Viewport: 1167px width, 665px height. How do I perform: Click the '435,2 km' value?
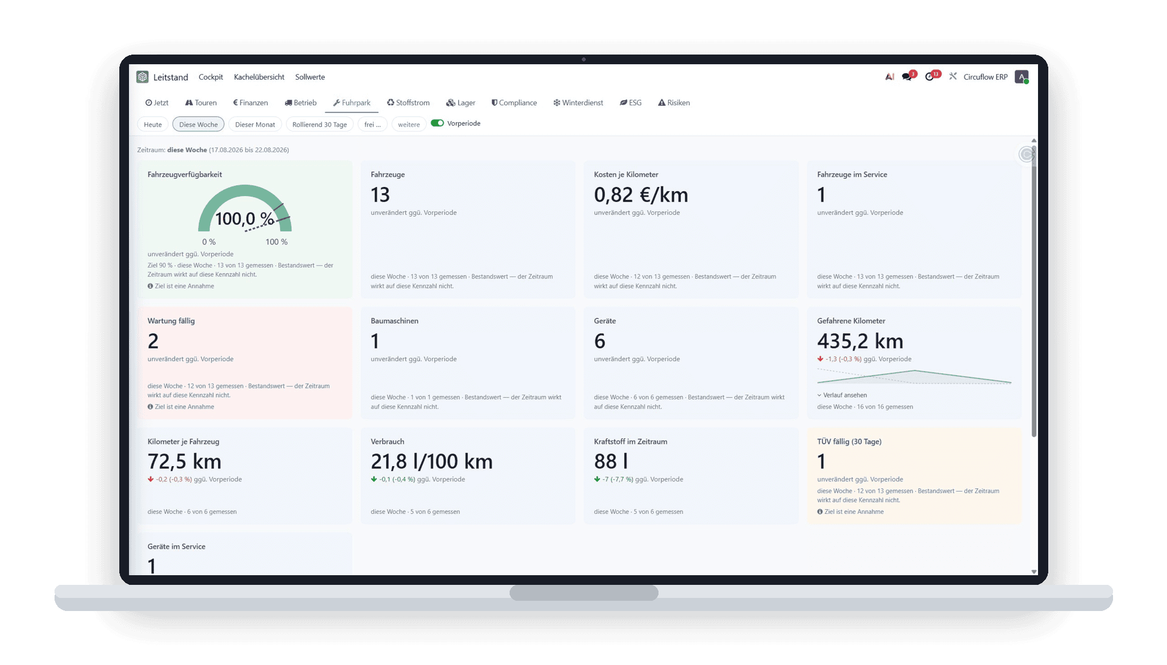(x=860, y=341)
